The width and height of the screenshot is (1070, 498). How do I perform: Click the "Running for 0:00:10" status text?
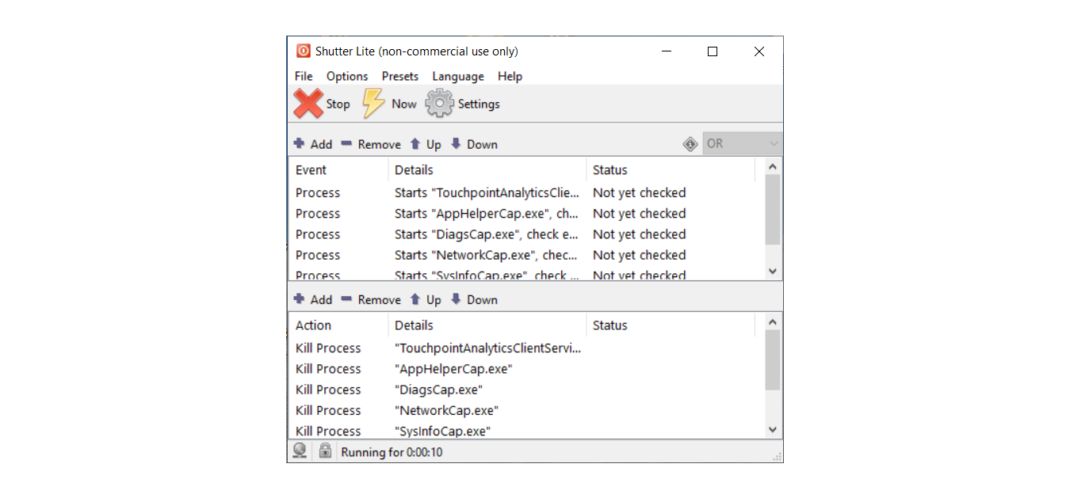click(x=392, y=452)
